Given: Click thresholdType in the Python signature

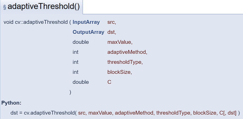Looking at the screenshot, I should tap(173, 113).
